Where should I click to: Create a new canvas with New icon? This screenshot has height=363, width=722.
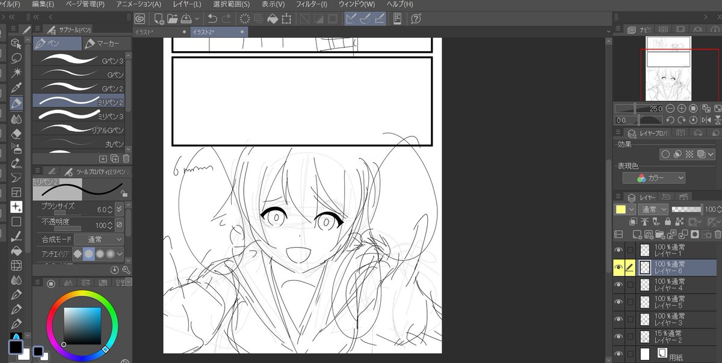click(158, 19)
